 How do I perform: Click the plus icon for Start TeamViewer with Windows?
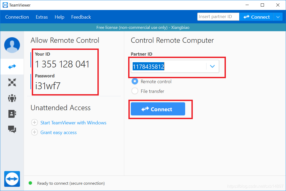click(x=34, y=123)
